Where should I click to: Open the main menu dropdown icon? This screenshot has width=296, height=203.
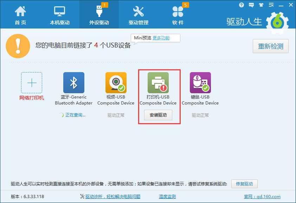(271, 5)
